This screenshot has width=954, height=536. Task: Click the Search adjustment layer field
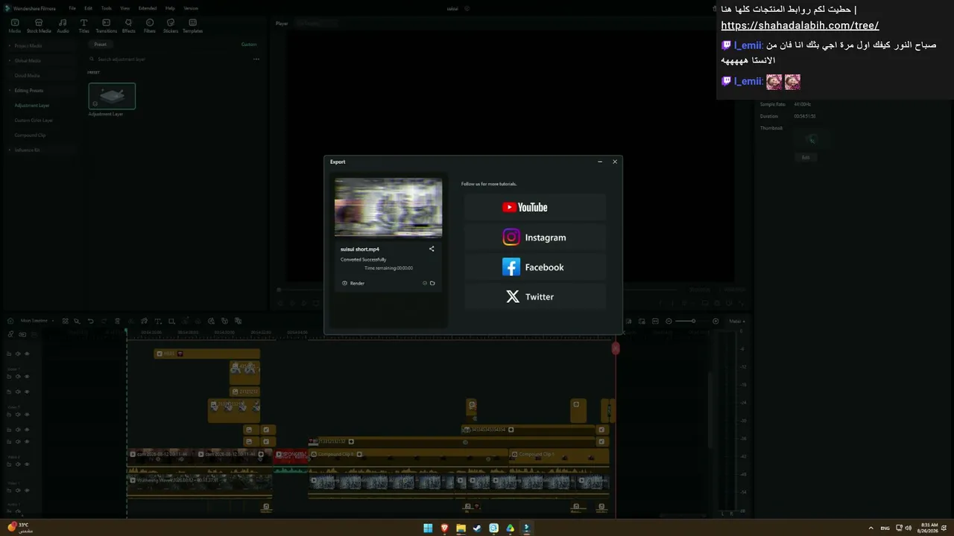coord(169,59)
